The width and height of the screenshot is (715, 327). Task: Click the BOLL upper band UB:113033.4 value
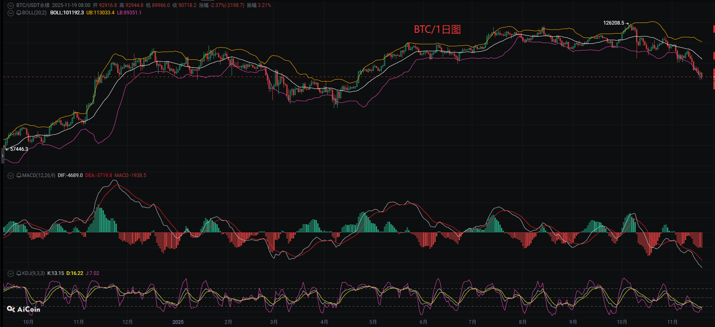coord(100,13)
